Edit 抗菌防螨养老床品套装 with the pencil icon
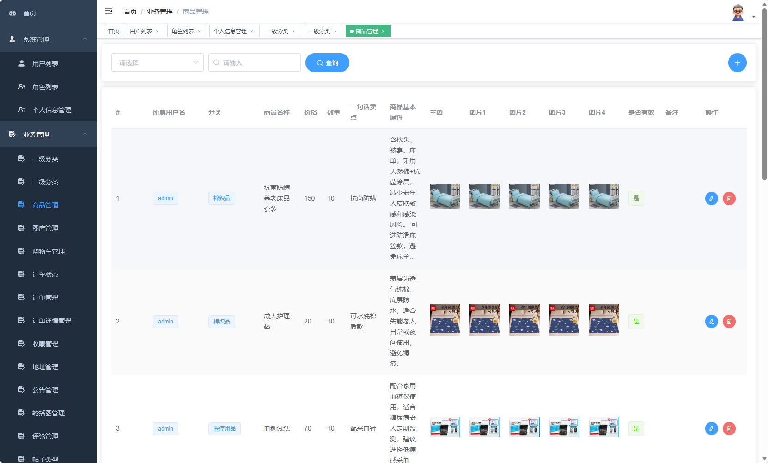The width and height of the screenshot is (768, 463). 711,198
